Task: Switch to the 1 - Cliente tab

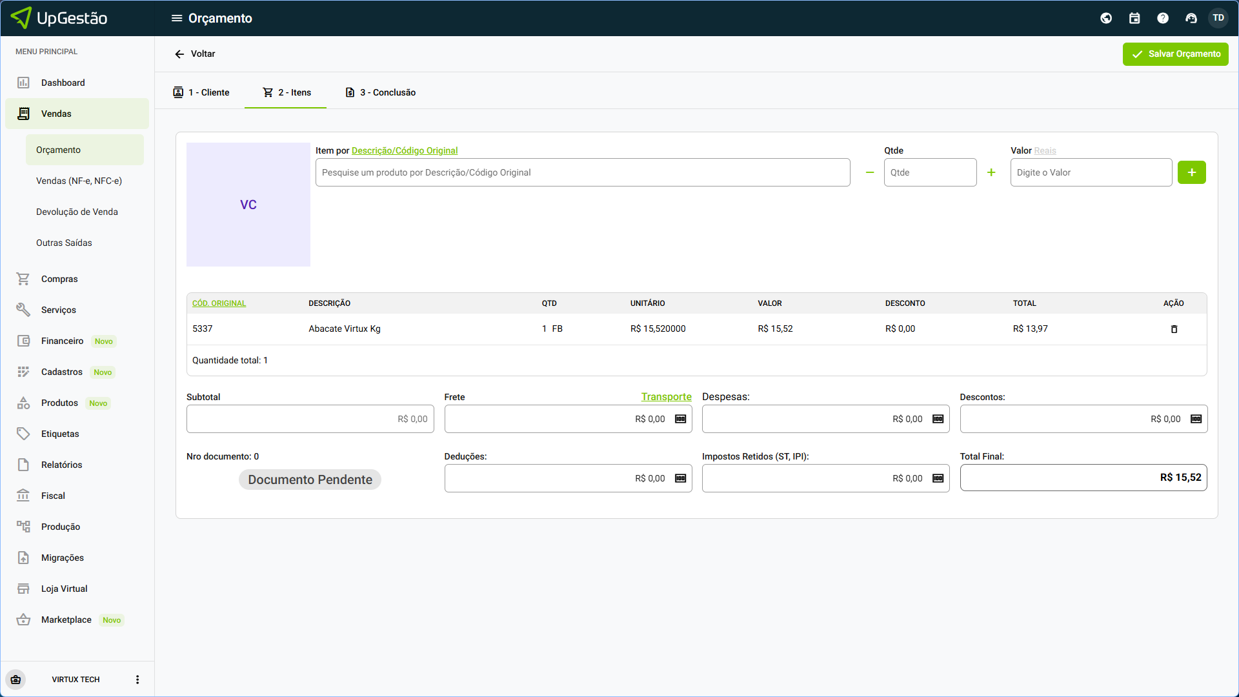Action: (201, 92)
